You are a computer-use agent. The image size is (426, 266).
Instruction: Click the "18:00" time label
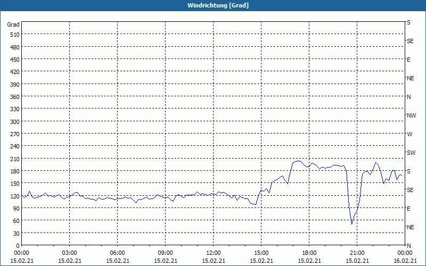pos(309,253)
